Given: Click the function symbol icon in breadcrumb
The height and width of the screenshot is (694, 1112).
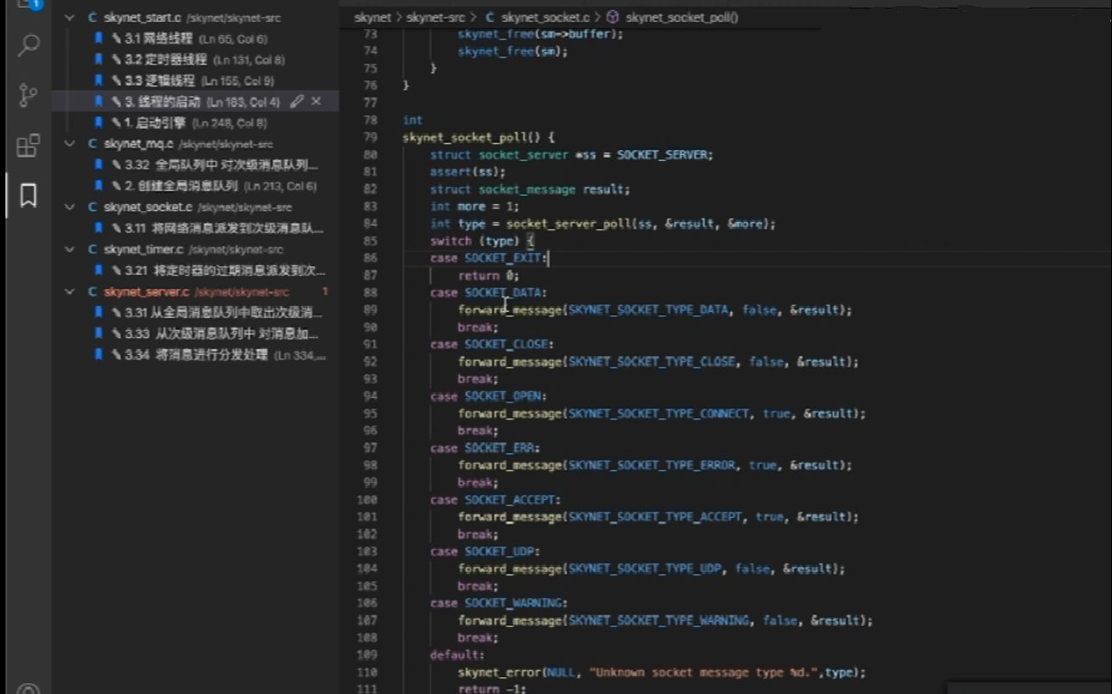Looking at the screenshot, I should pyautogui.click(x=613, y=17).
